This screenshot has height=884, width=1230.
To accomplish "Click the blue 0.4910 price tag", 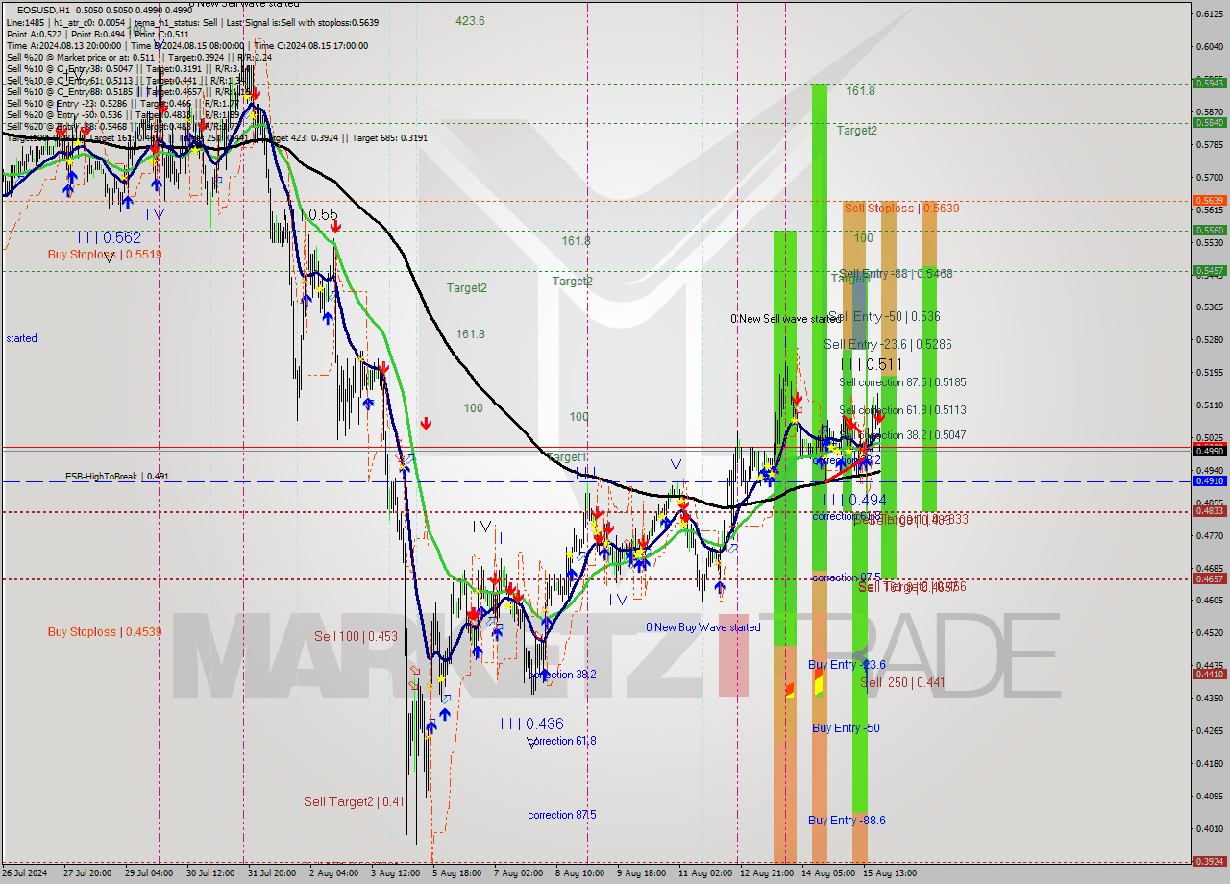I will pyautogui.click(x=1209, y=480).
